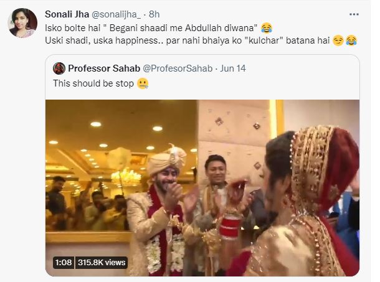
Task: Open the Jun 14 date of the quoted tweet
Action: click(233, 68)
